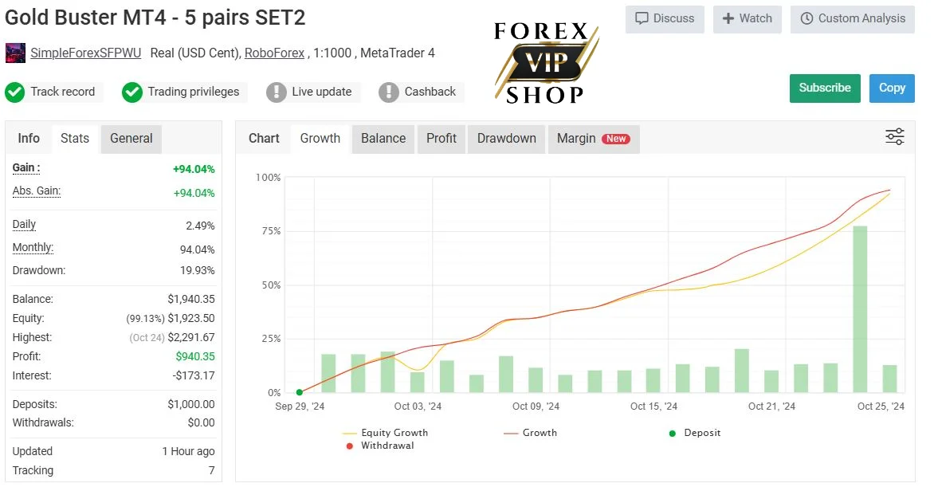
Task: Toggle Growth series in chart legend
Action: (531, 433)
